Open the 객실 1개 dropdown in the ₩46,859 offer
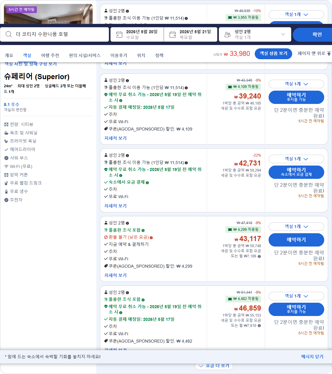332x374 pixels. [296, 296]
